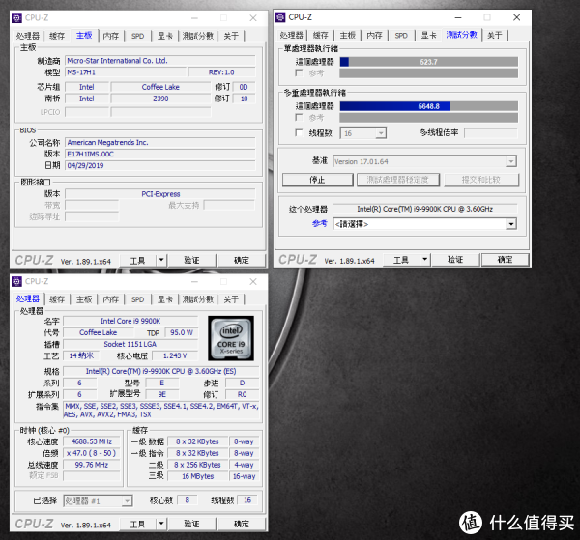The width and height of the screenshot is (580, 540).
Task: Close the benchmark CPU-Z window
Action: pyautogui.click(x=517, y=17)
